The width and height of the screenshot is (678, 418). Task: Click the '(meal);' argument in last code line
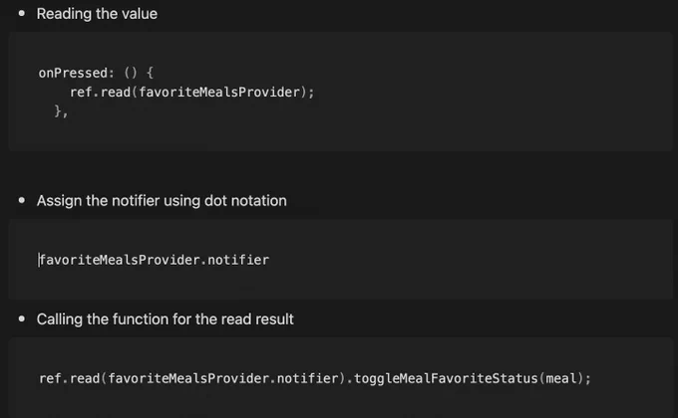564,379
